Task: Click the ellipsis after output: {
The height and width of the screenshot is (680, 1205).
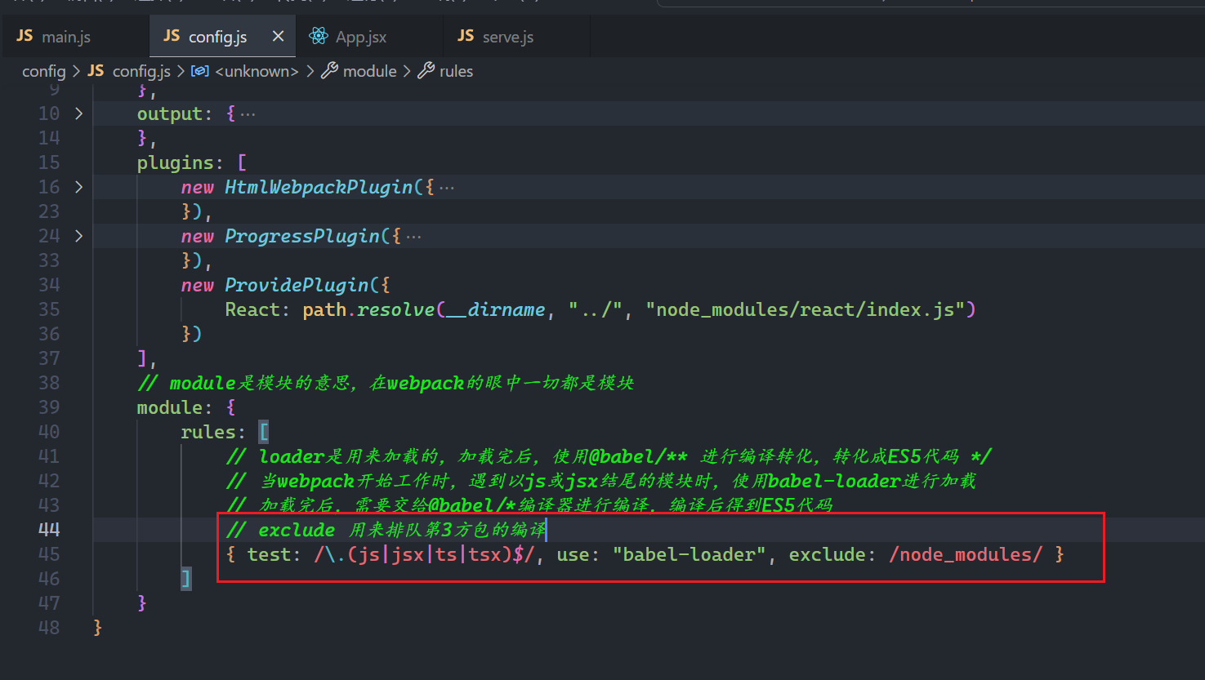Action: (248, 114)
